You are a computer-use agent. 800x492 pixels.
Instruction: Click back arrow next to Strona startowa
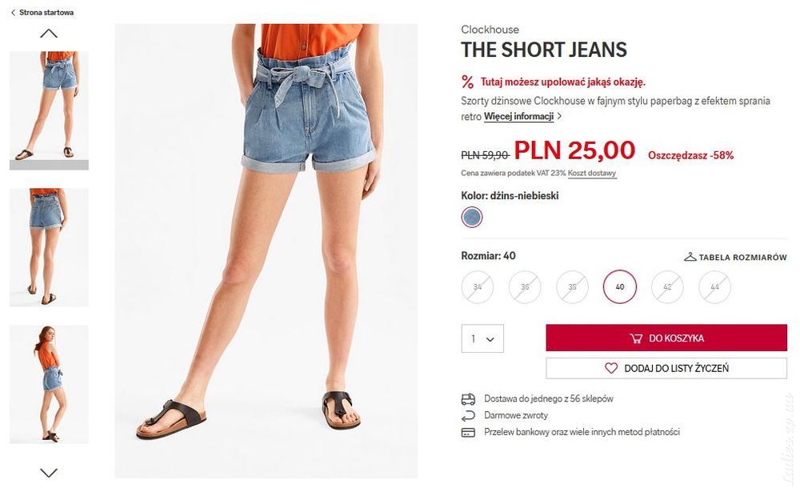(x=13, y=13)
